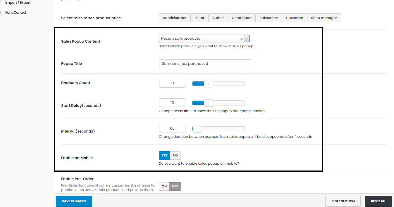Image resolution: width=394 pixels, height=207 pixels.
Task: Open the Font Control sidebar section
Action: [x=16, y=13]
